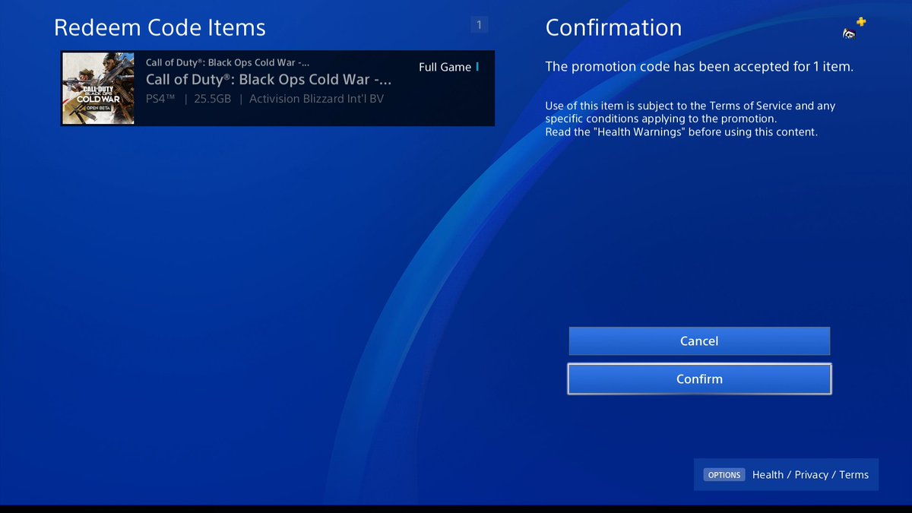This screenshot has width=912, height=513.
Task: Open Health / Privacy / Terms
Action: coord(810,475)
